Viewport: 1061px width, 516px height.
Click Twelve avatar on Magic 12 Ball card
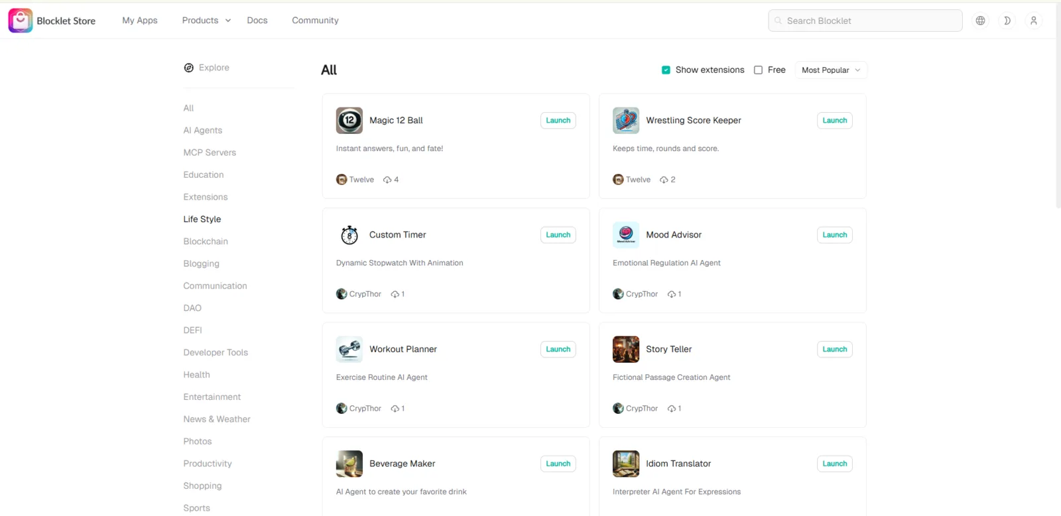click(x=342, y=180)
